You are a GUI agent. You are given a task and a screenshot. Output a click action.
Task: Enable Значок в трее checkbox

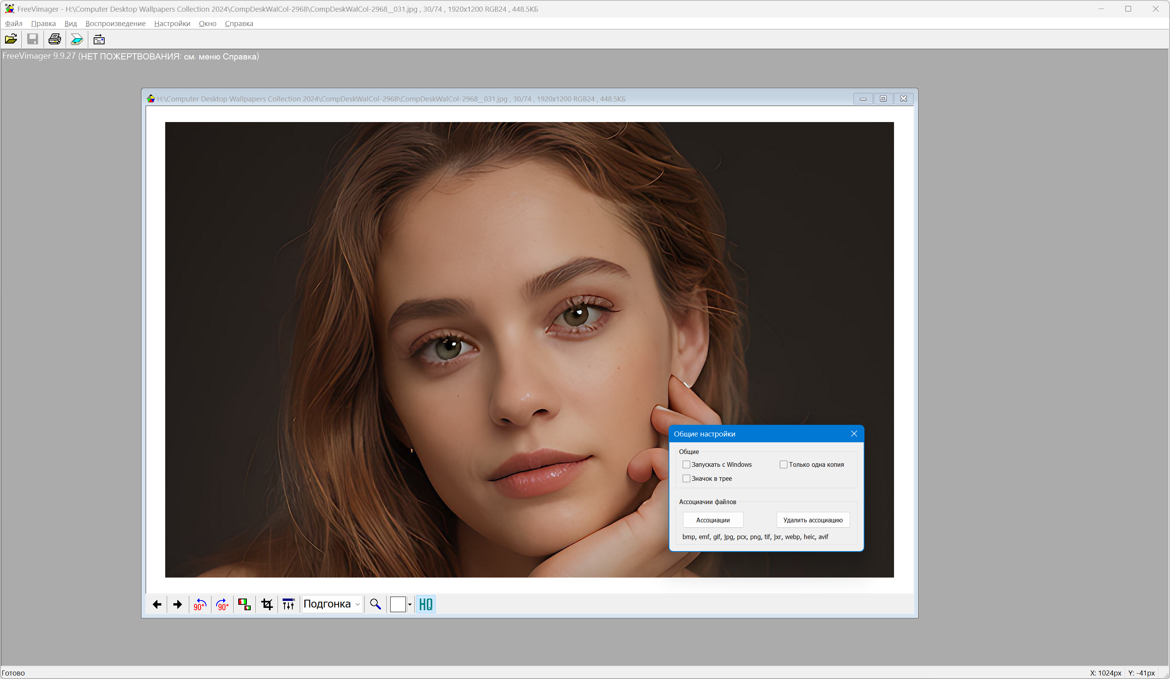[686, 478]
